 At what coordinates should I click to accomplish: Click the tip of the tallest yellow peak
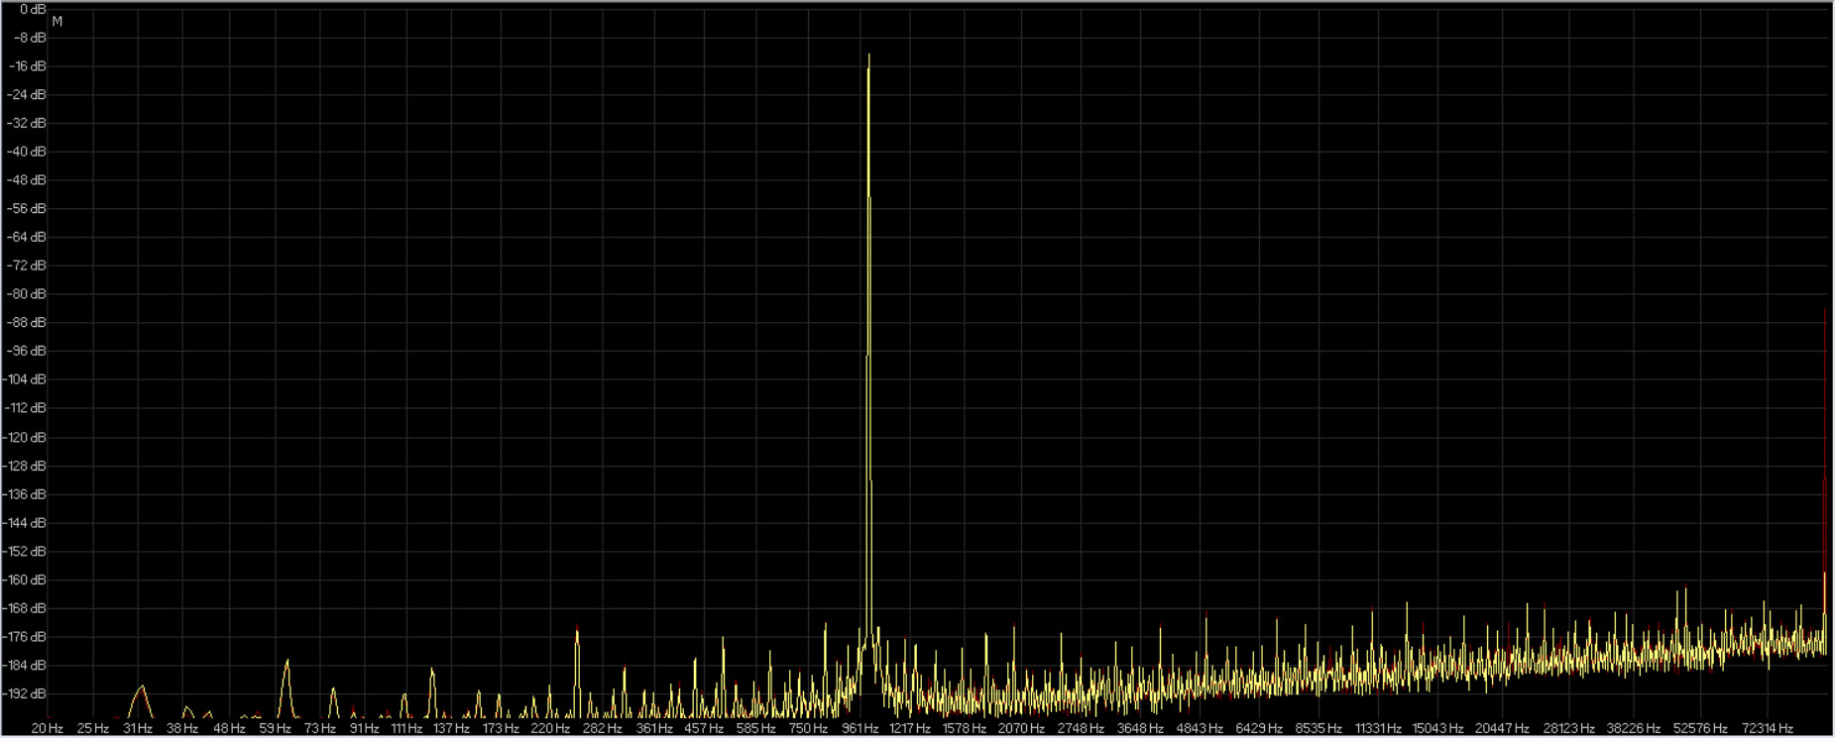(868, 56)
